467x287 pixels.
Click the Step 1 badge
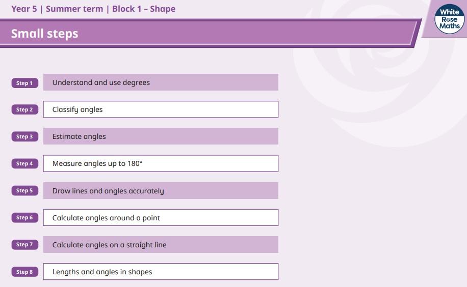tap(24, 83)
